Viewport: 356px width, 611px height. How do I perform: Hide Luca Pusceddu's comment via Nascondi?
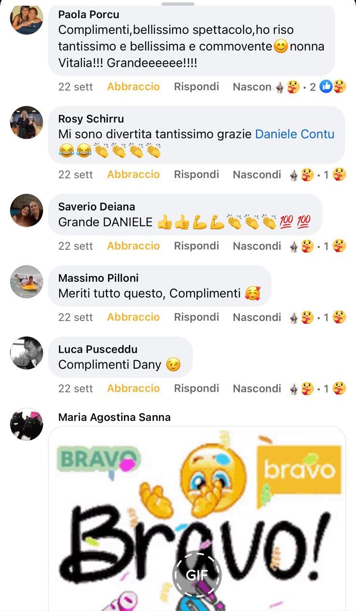257,389
